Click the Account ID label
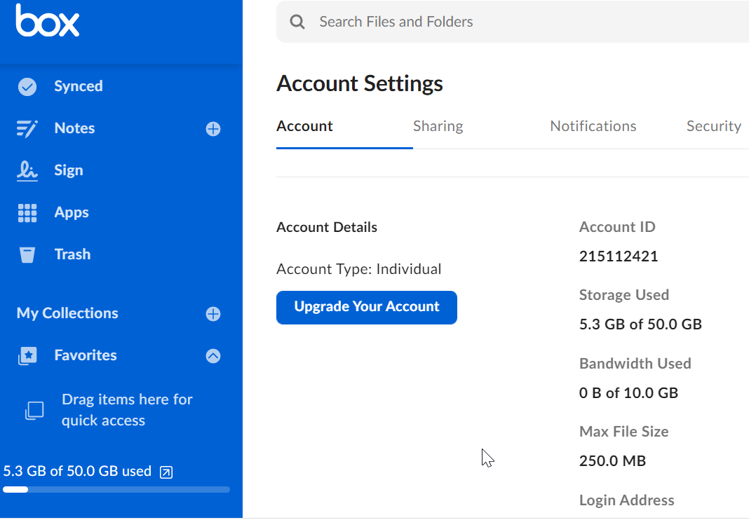Screen dimensions: 749x520 coord(617,227)
